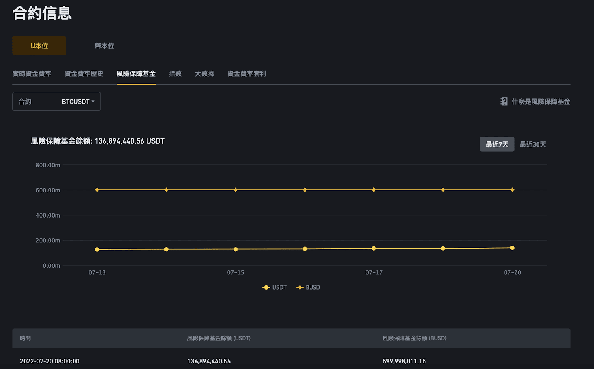Toggle the USDT series in chart legend
594x369 pixels.
tap(275, 287)
